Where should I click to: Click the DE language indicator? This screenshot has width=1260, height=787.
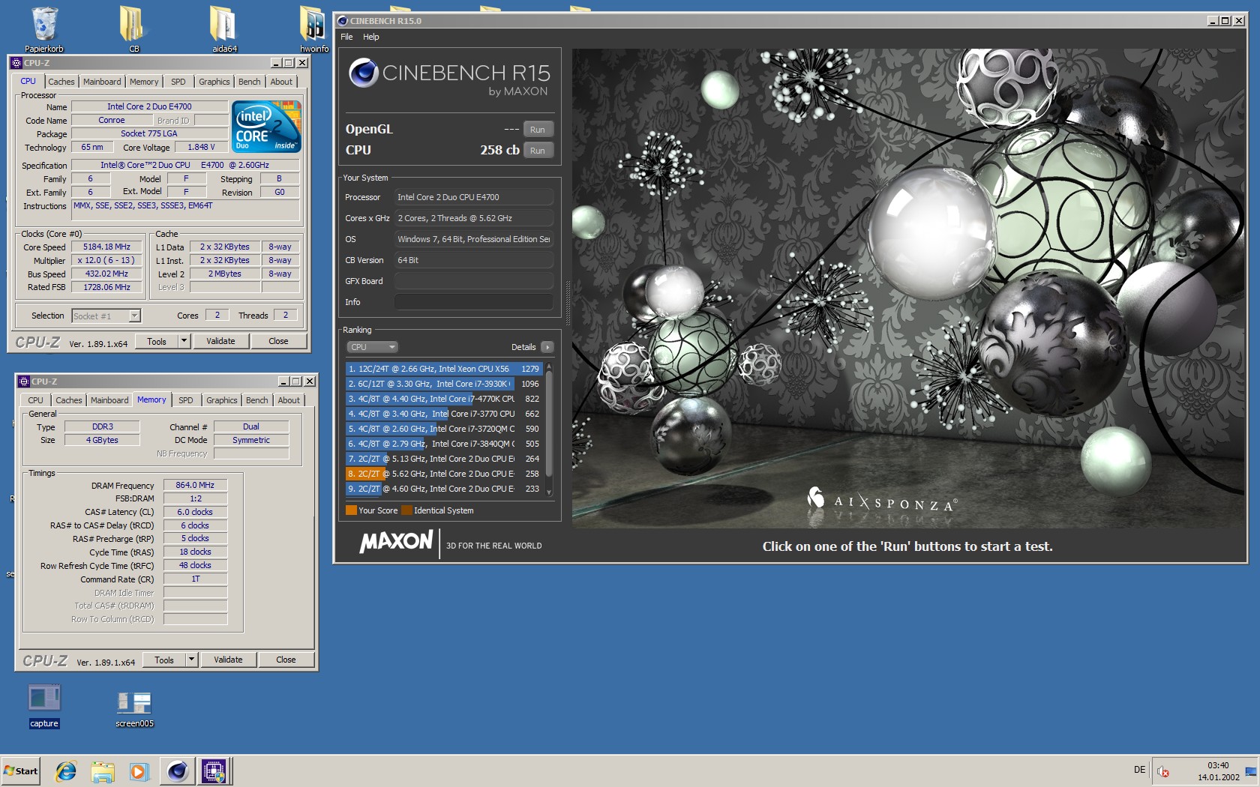click(1139, 770)
